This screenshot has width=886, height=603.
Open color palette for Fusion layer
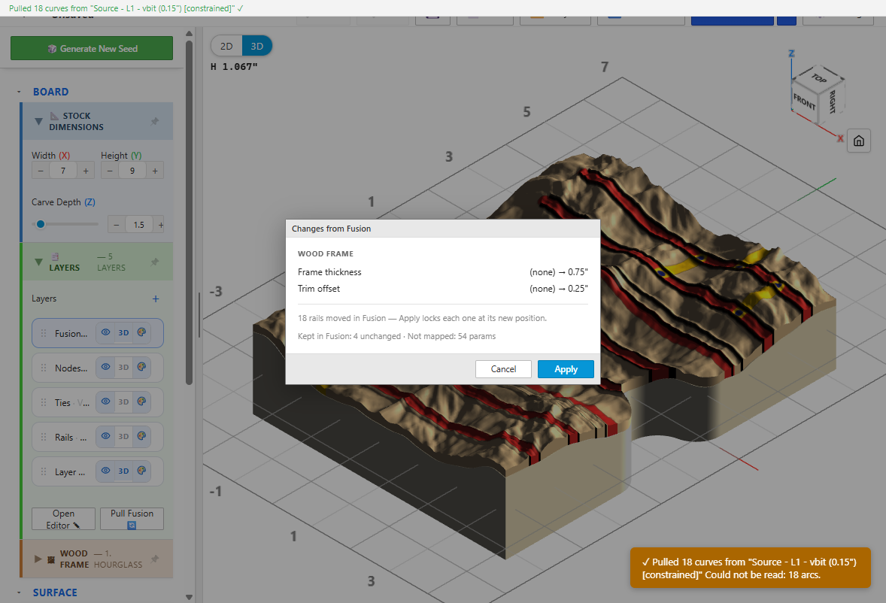click(142, 332)
